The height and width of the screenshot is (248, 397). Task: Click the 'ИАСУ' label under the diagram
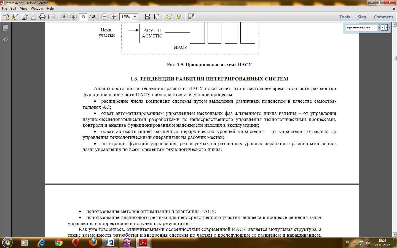coord(180,47)
